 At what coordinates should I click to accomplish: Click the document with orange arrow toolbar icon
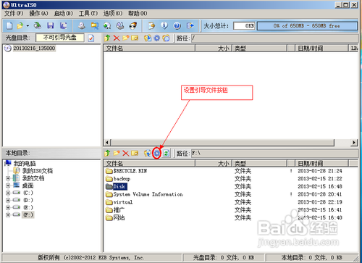pos(151,25)
